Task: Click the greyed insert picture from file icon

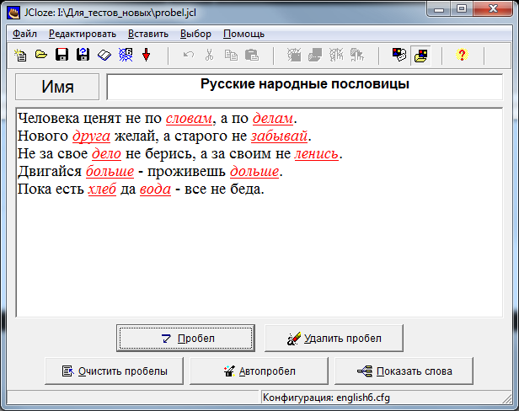Action: (x=315, y=55)
